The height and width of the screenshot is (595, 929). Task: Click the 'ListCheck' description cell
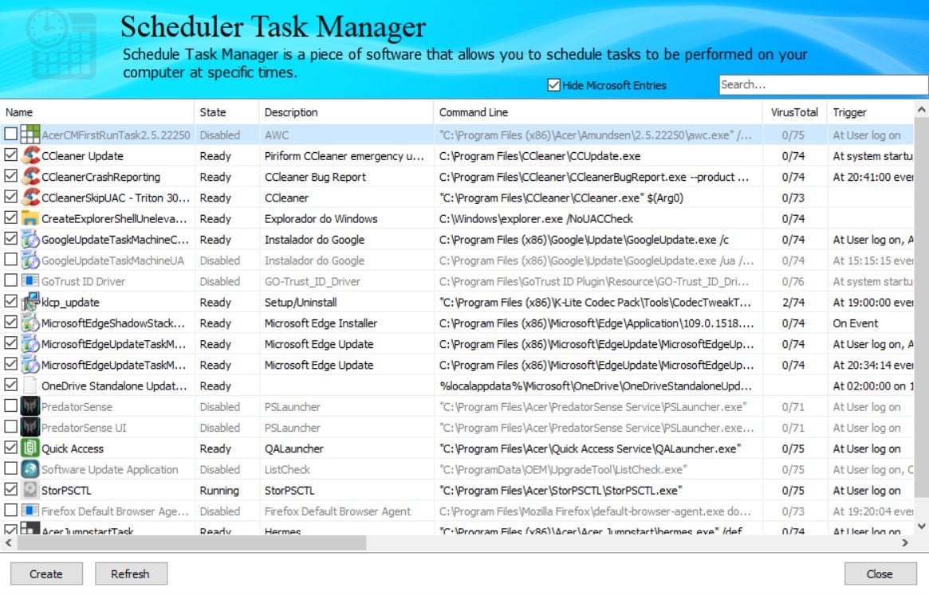(x=287, y=469)
